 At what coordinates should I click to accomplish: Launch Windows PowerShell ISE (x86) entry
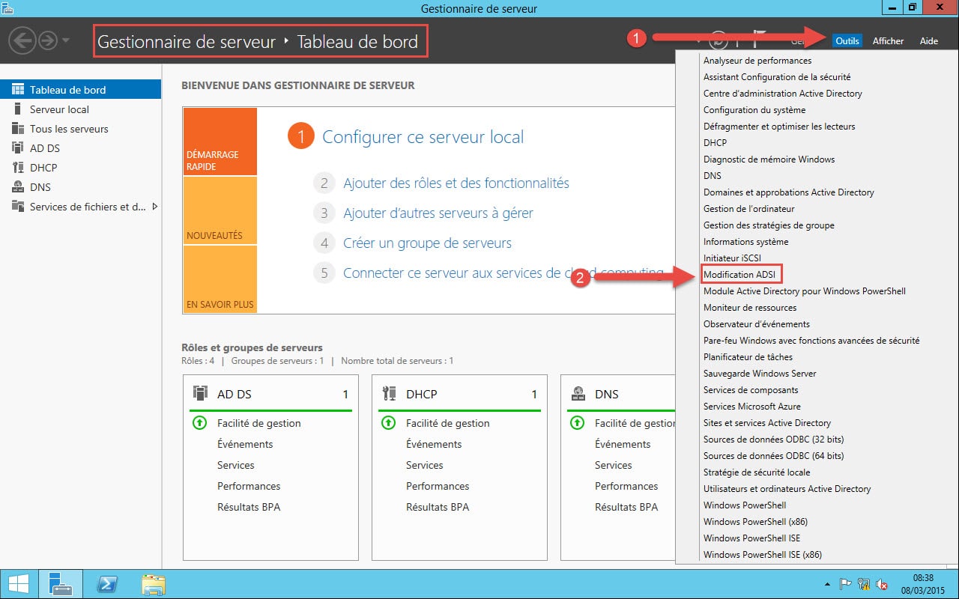coord(763,555)
